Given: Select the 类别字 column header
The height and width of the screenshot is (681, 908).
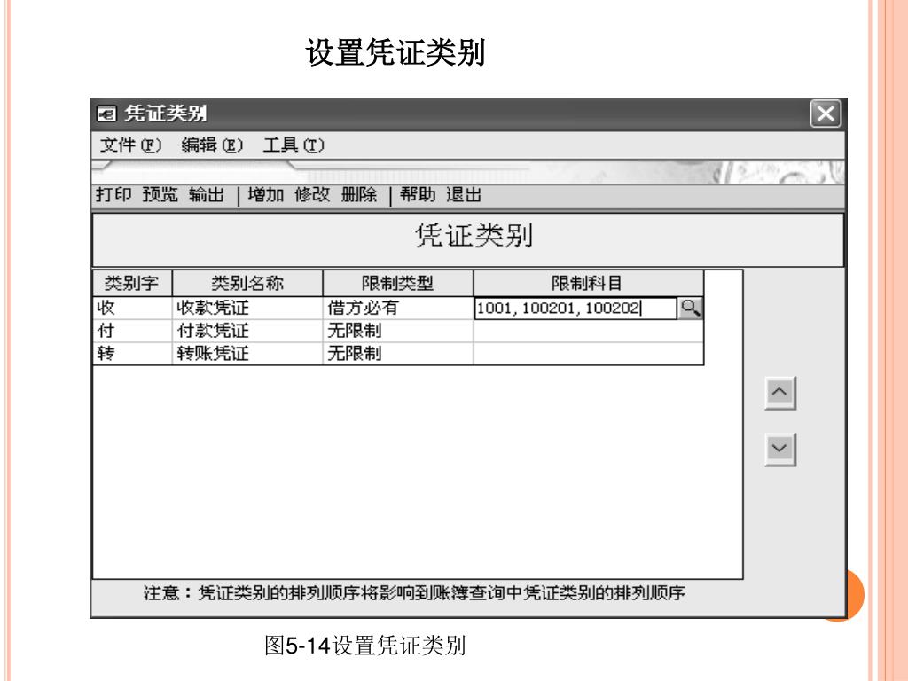Looking at the screenshot, I should tap(132, 283).
